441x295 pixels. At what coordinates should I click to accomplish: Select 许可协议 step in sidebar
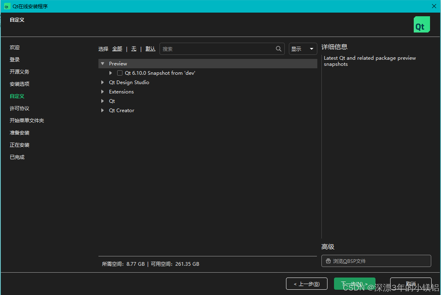[x=20, y=108]
